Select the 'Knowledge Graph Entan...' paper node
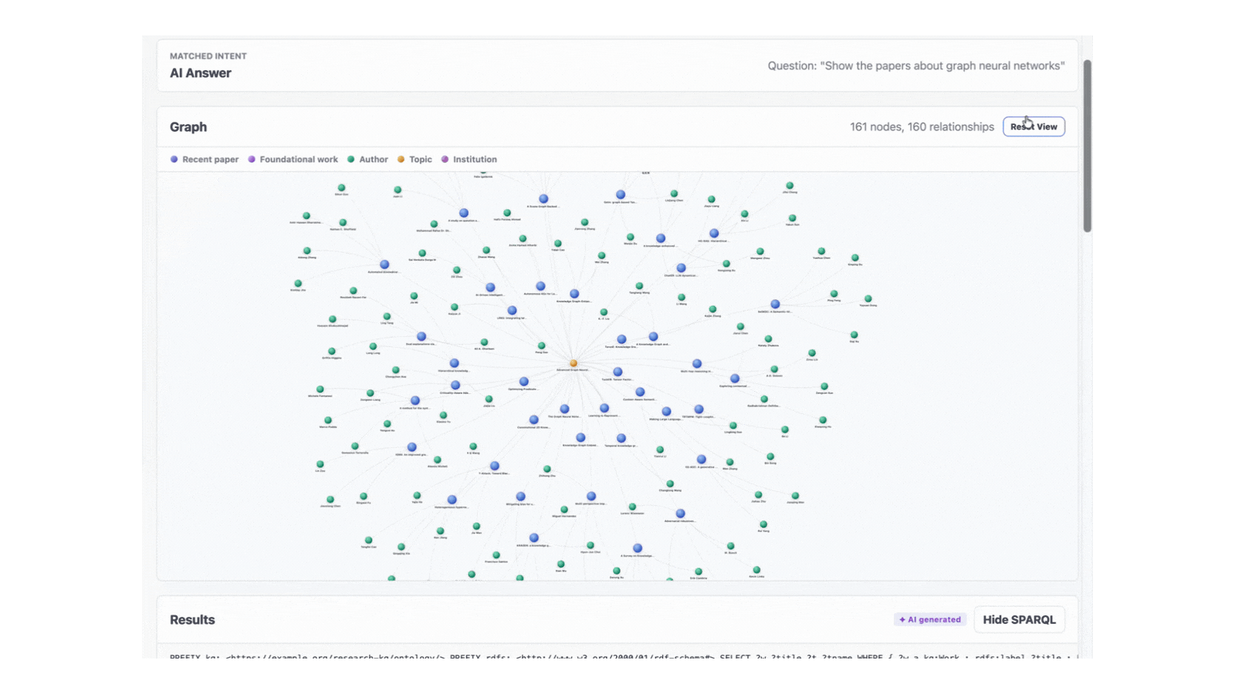The image size is (1235, 694). tap(574, 294)
